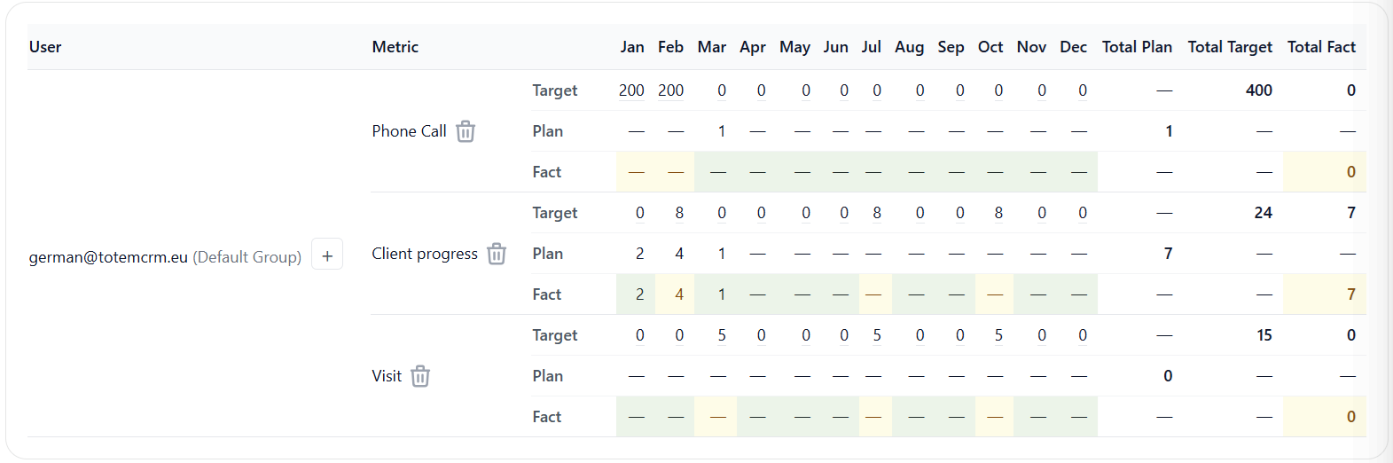
Task: Add a metric using the plus button
Action: [327, 256]
